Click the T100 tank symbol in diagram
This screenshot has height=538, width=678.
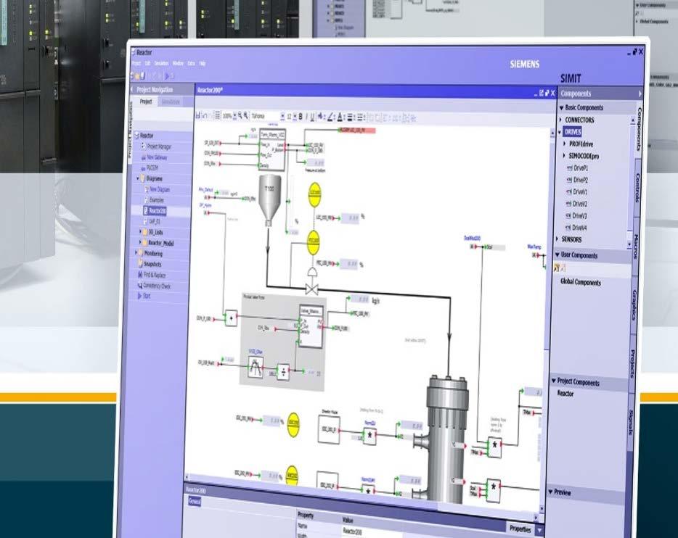(x=269, y=200)
